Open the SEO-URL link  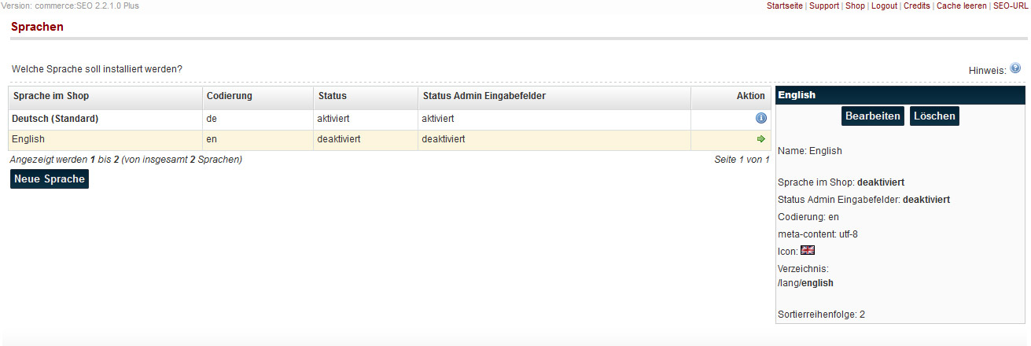1010,6
